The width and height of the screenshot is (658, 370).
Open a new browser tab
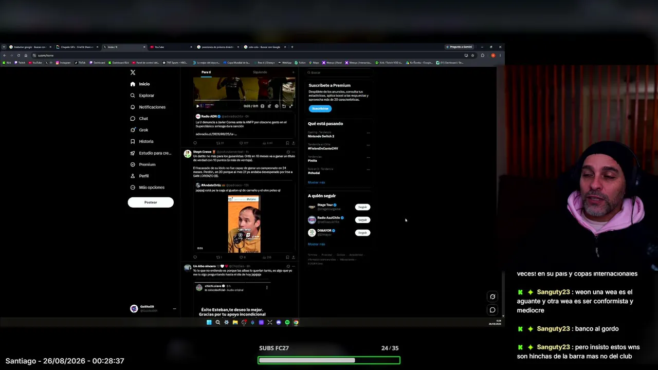pyautogui.click(x=292, y=47)
